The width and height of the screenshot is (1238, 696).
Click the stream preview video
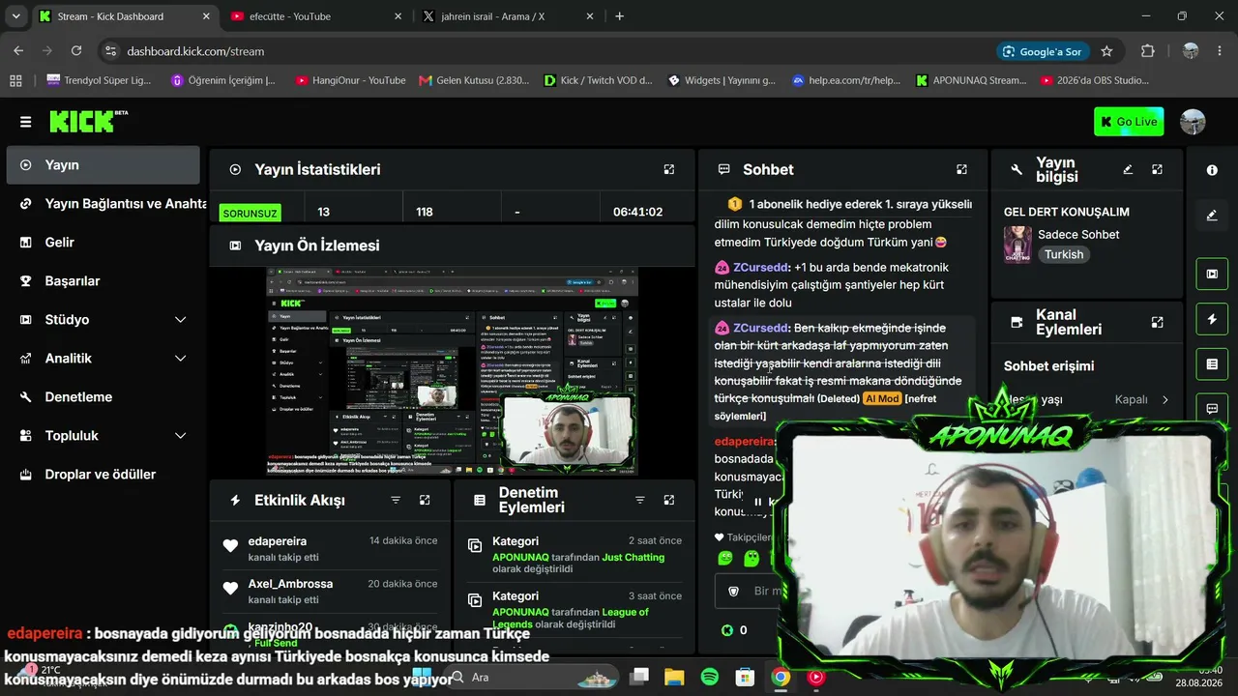point(452,371)
